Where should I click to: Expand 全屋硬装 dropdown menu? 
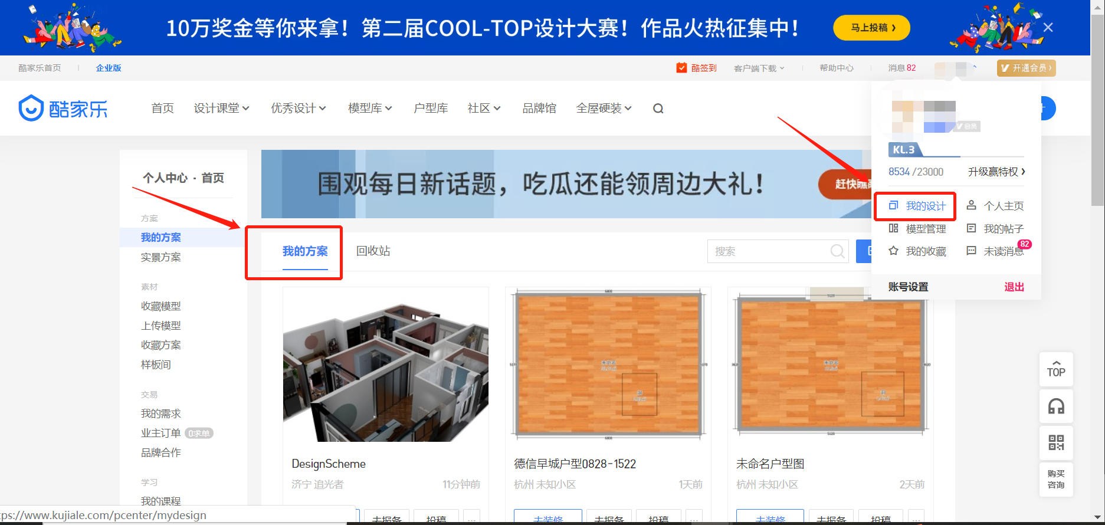tap(604, 109)
